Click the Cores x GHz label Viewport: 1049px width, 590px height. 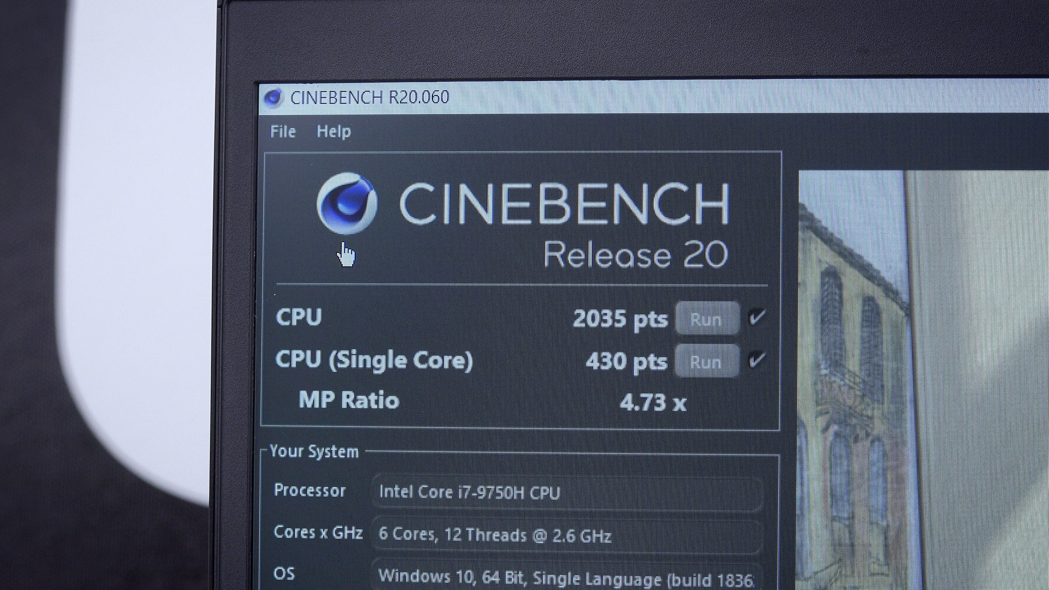318,533
